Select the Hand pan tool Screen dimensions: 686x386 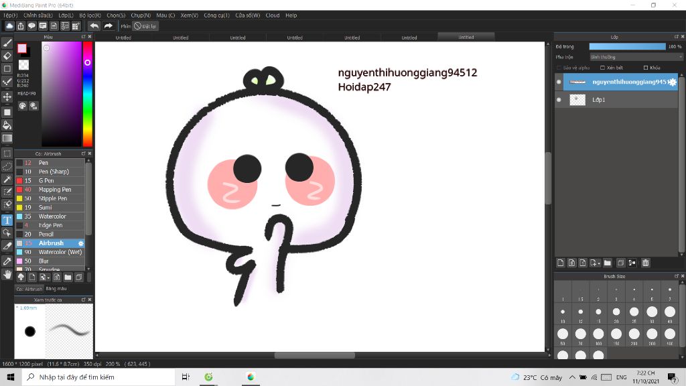click(x=7, y=274)
